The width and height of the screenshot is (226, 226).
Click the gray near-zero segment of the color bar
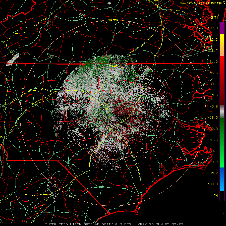point(222,112)
